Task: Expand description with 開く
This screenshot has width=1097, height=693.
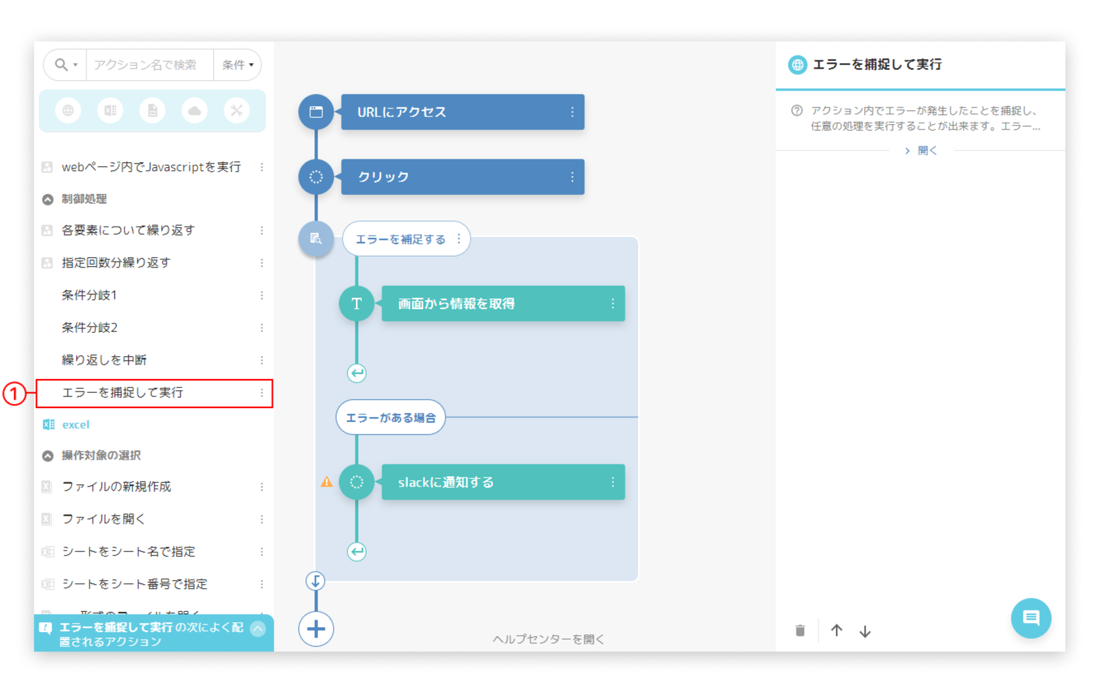Action: (x=920, y=151)
